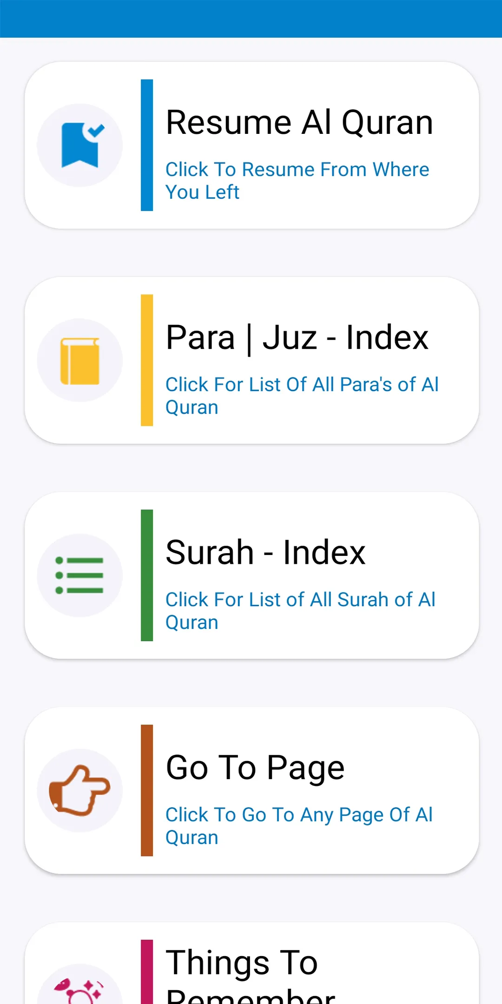
Task: Open the Para | Juz - Index title
Action: [x=297, y=338]
